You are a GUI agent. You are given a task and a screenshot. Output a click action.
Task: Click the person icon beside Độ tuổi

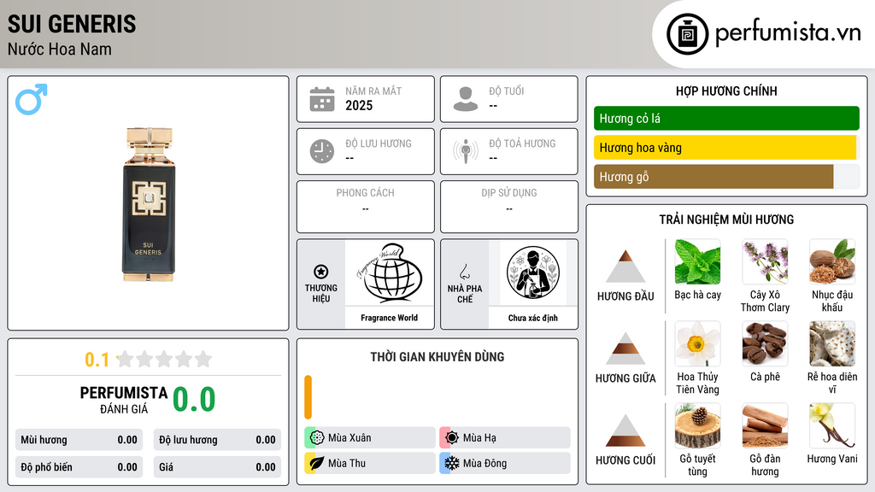pos(466,99)
